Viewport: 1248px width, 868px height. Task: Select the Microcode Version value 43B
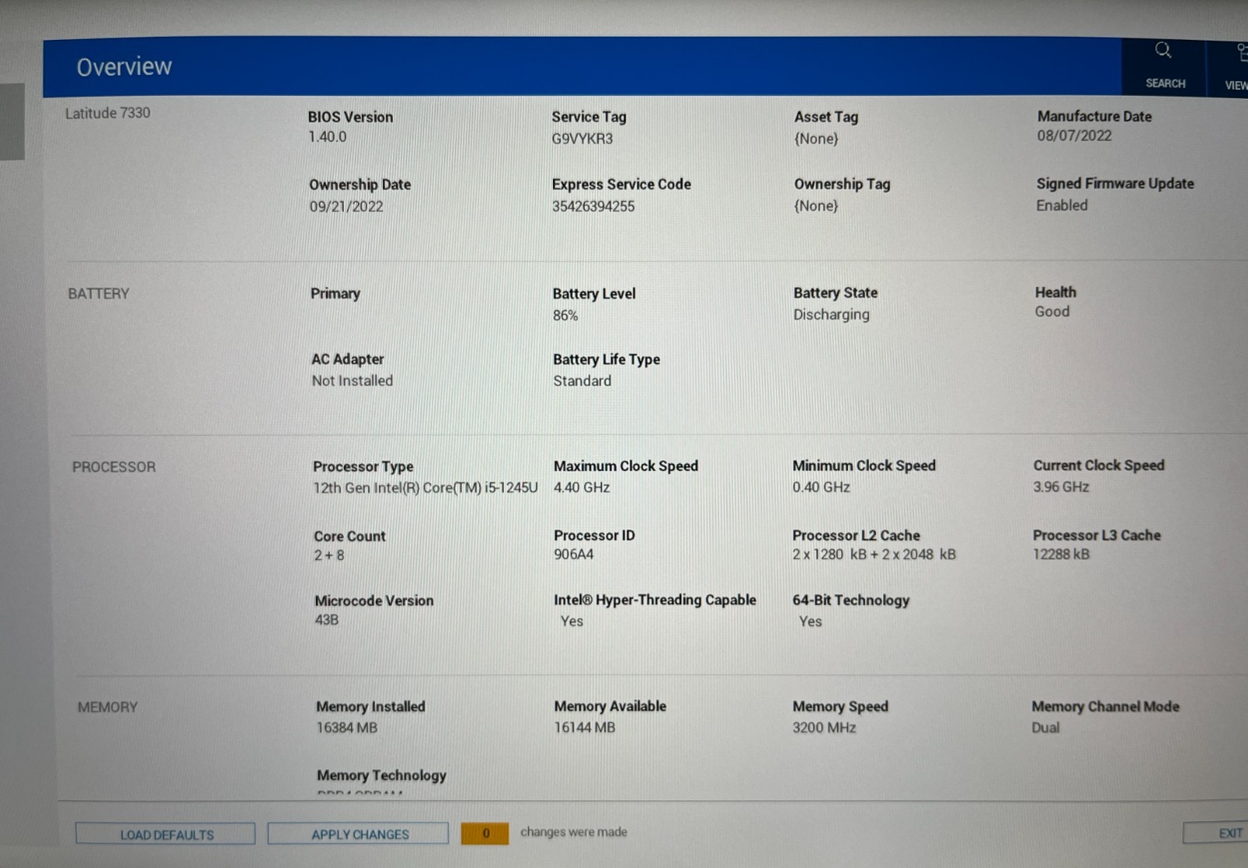click(x=326, y=620)
